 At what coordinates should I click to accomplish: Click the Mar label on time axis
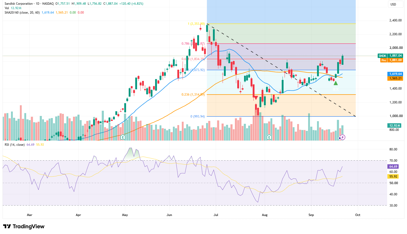coord(30,215)
